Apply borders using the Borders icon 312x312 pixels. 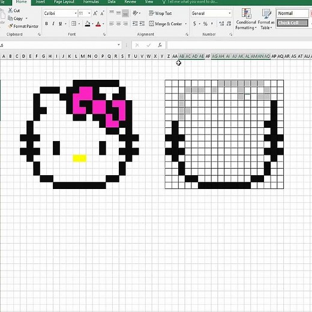tap(74, 23)
